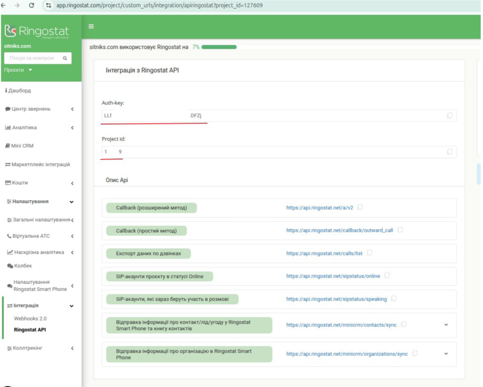Viewport: 483px width, 387px height.
Task: Copy the sipstatus/online URL
Action: pyautogui.click(x=387, y=276)
